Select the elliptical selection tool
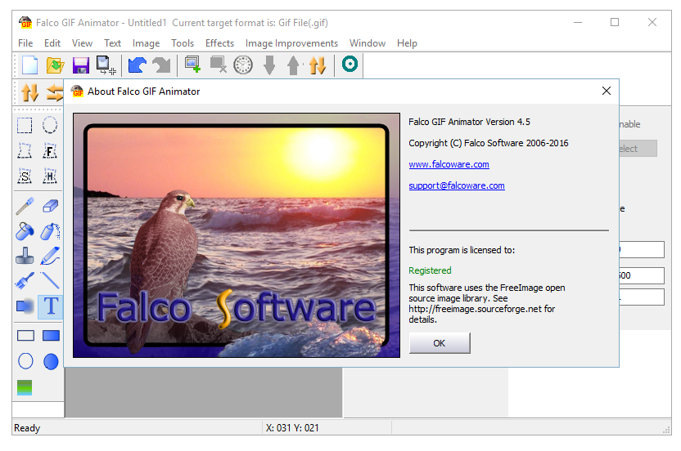This screenshot has width=681, height=451. point(50,125)
